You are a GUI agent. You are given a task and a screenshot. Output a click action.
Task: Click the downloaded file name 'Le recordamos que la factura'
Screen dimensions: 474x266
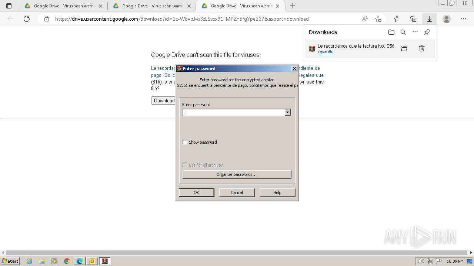point(357,46)
